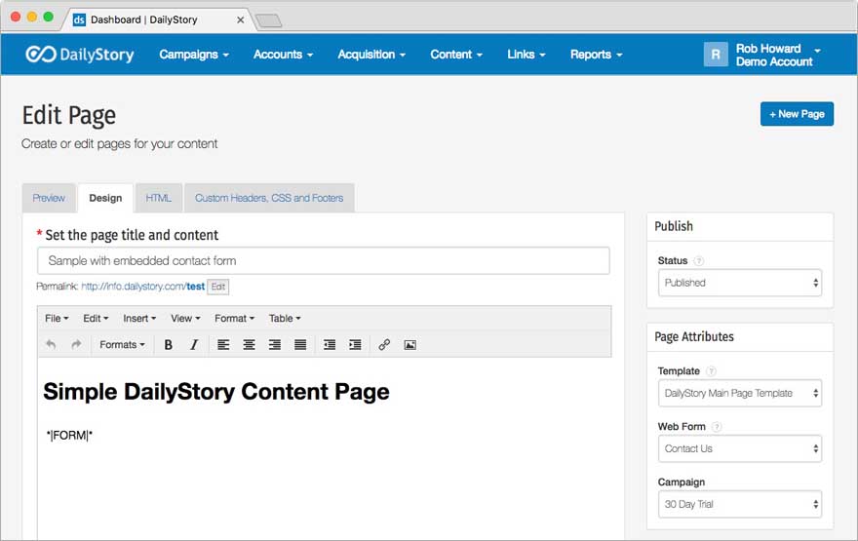Click the Page Attributes panel heading

pyautogui.click(x=694, y=337)
